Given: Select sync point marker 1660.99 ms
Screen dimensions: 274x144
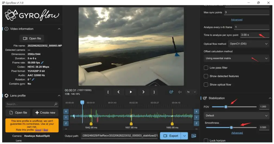Looking at the screenshot, I should tap(172, 124).
